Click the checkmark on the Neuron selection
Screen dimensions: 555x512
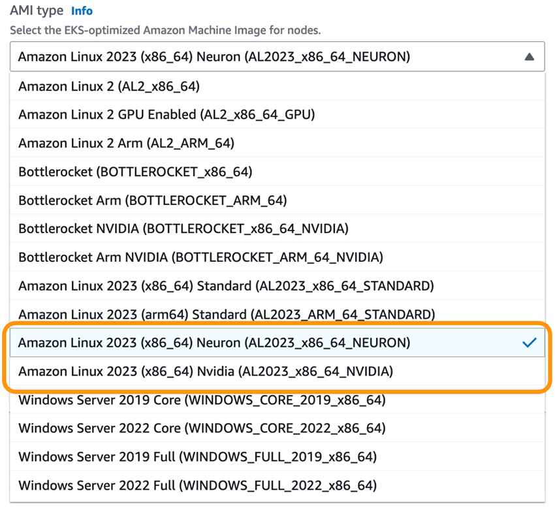(x=530, y=342)
